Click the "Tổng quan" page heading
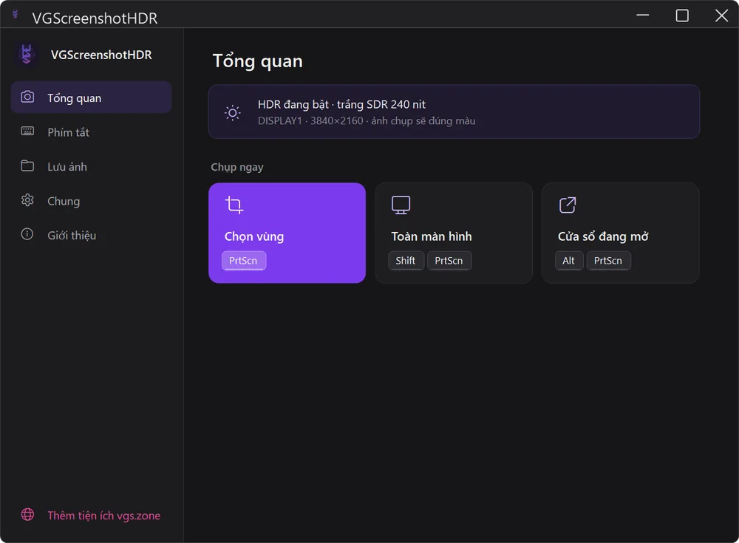 (x=258, y=61)
